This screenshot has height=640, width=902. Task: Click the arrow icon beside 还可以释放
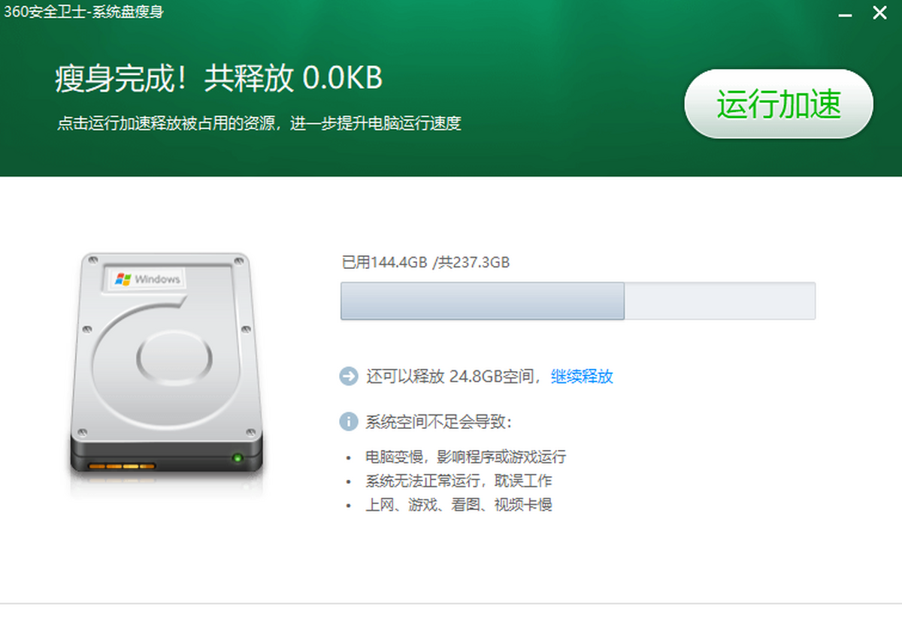(x=349, y=376)
